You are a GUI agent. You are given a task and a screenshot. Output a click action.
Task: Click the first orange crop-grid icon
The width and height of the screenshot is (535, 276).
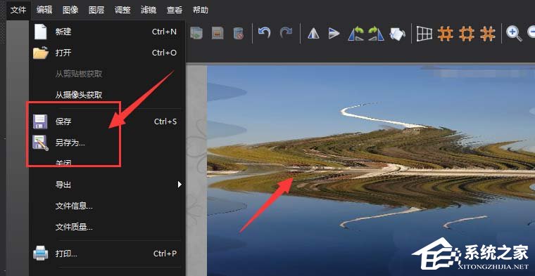point(446,34)
